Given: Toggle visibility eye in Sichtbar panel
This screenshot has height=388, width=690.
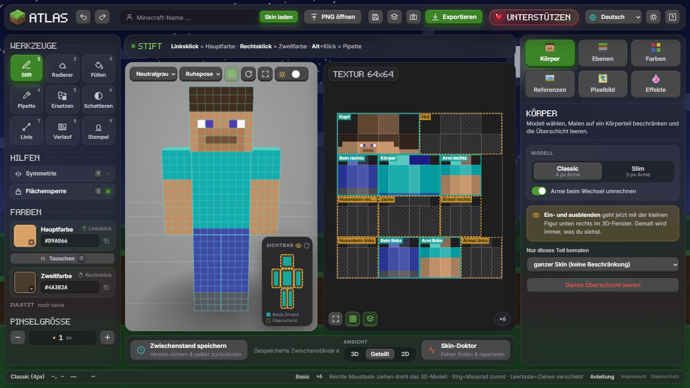Looking at the screenshot, I should [298, 246].
